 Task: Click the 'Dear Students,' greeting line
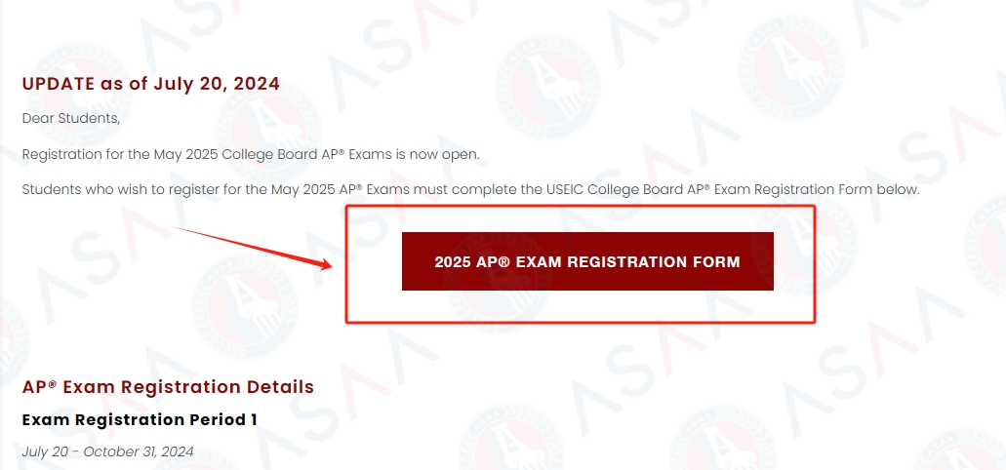[71, 119]
